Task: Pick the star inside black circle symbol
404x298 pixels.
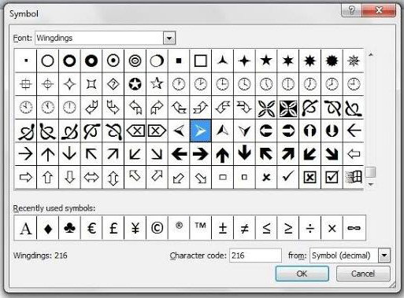Action: pos(135,84)
